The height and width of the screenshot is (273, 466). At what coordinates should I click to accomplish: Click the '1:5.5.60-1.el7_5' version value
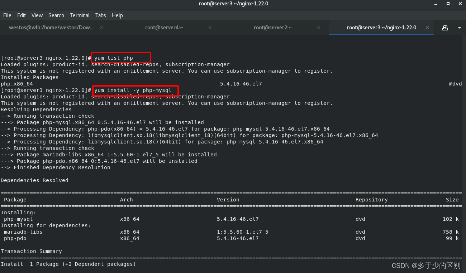click(x=243, y=232)
